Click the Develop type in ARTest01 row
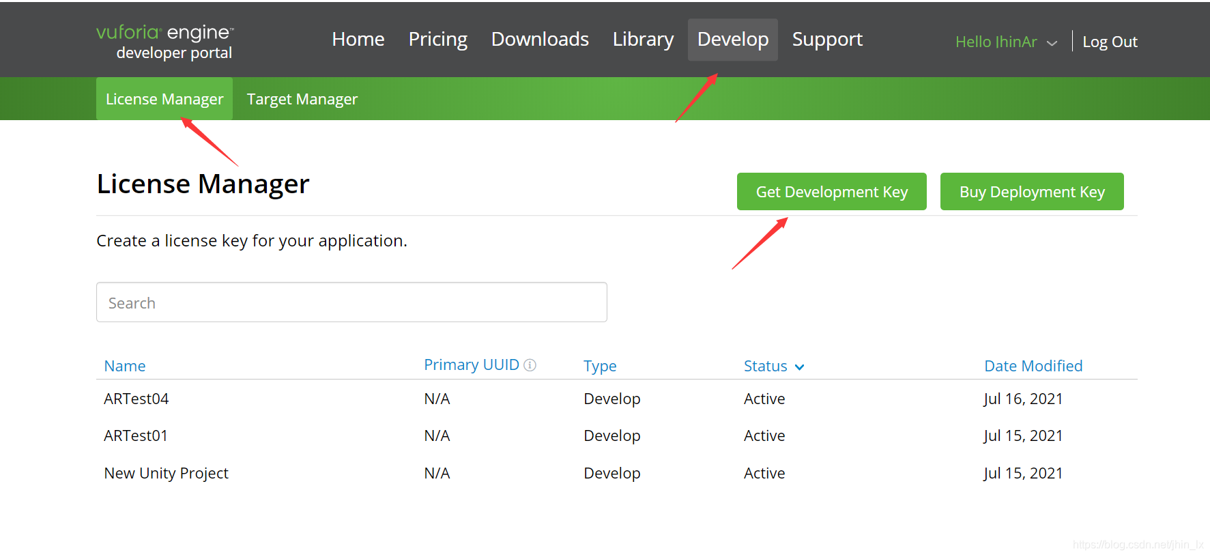1210x557 pixels. tap(612, 436)
